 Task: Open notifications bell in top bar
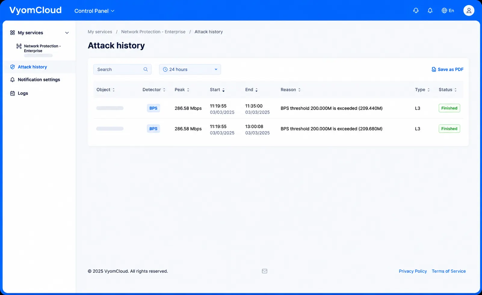pyautogui.click(x=430, y=11)
